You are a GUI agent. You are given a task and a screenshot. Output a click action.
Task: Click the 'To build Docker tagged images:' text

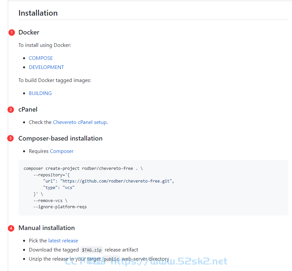[x=55, y=80]
